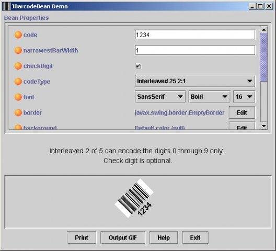Click the orange bullet beside font
The height and width of the screenshot is (251, 276).
click(18, 97)
